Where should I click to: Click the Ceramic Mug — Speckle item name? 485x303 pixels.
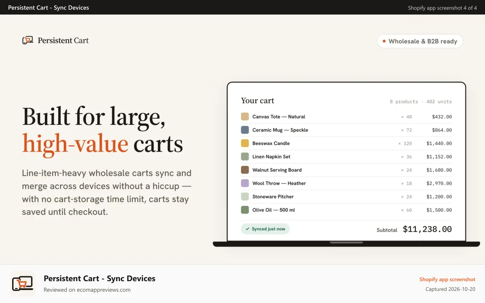pos(280,130)
